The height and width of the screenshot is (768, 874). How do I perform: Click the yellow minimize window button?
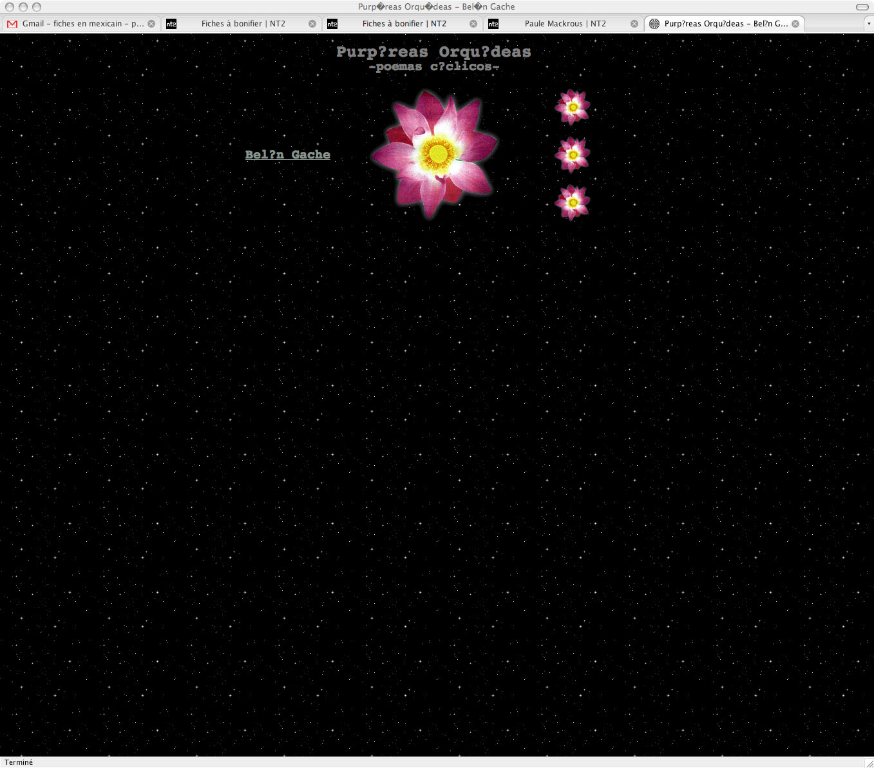pyautogui.click(x=23, y=7)
